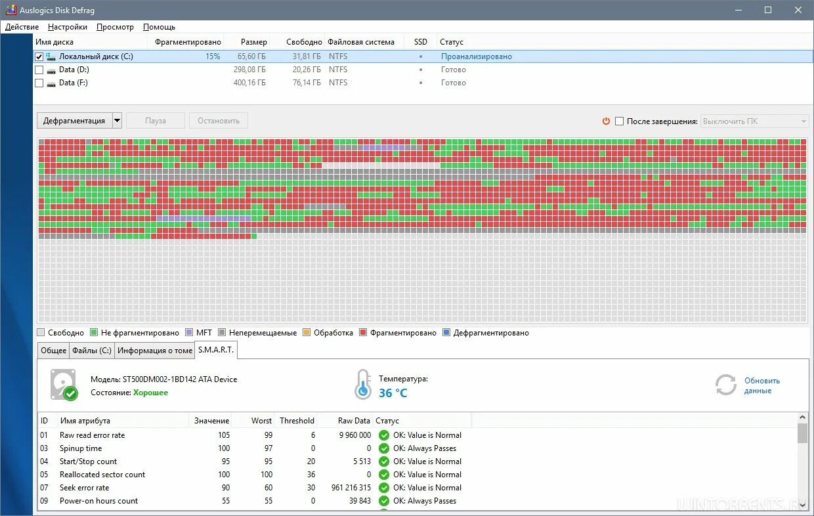Click the Дефрагментировано blue legend swatch
814x516 pixels.
pyautogui.click(x=446, y=333)
